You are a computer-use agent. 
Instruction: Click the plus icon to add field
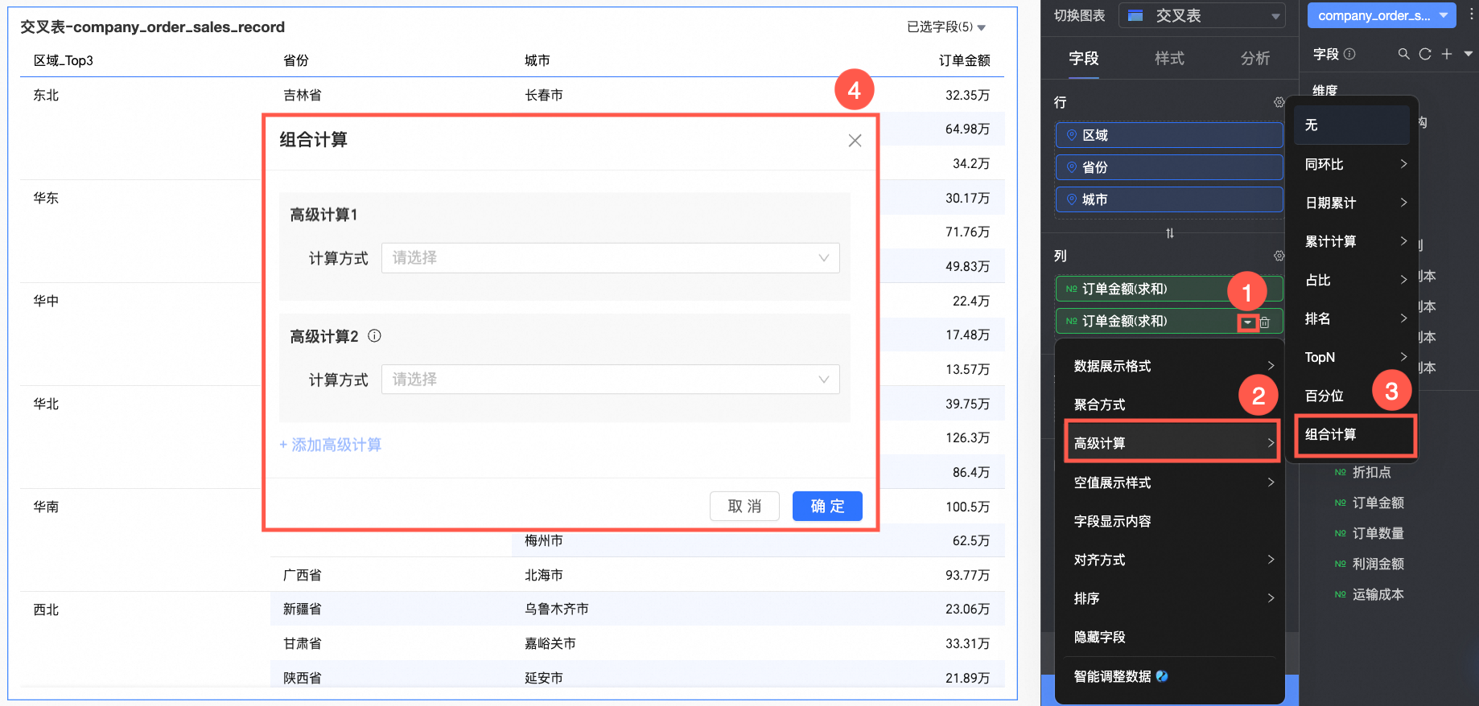(1447, 54)
